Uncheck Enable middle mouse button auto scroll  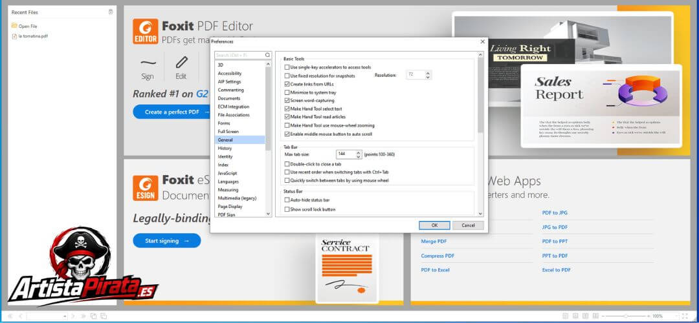coord(287,134)
